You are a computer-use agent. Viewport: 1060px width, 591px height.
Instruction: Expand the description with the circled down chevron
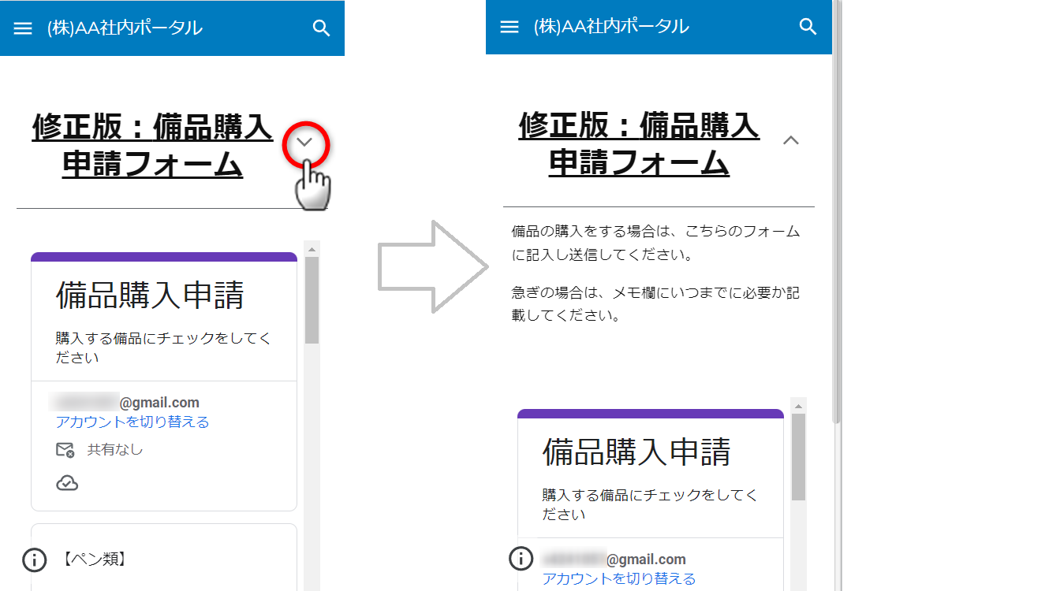click(305, 143)
